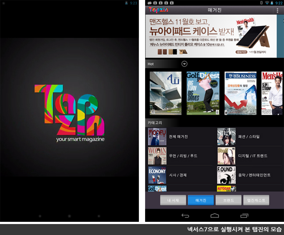Image resolution: width=284 pixels, height=235 pixels.
Task: Select the 전체 매거진 category
Action: (180, 137)
